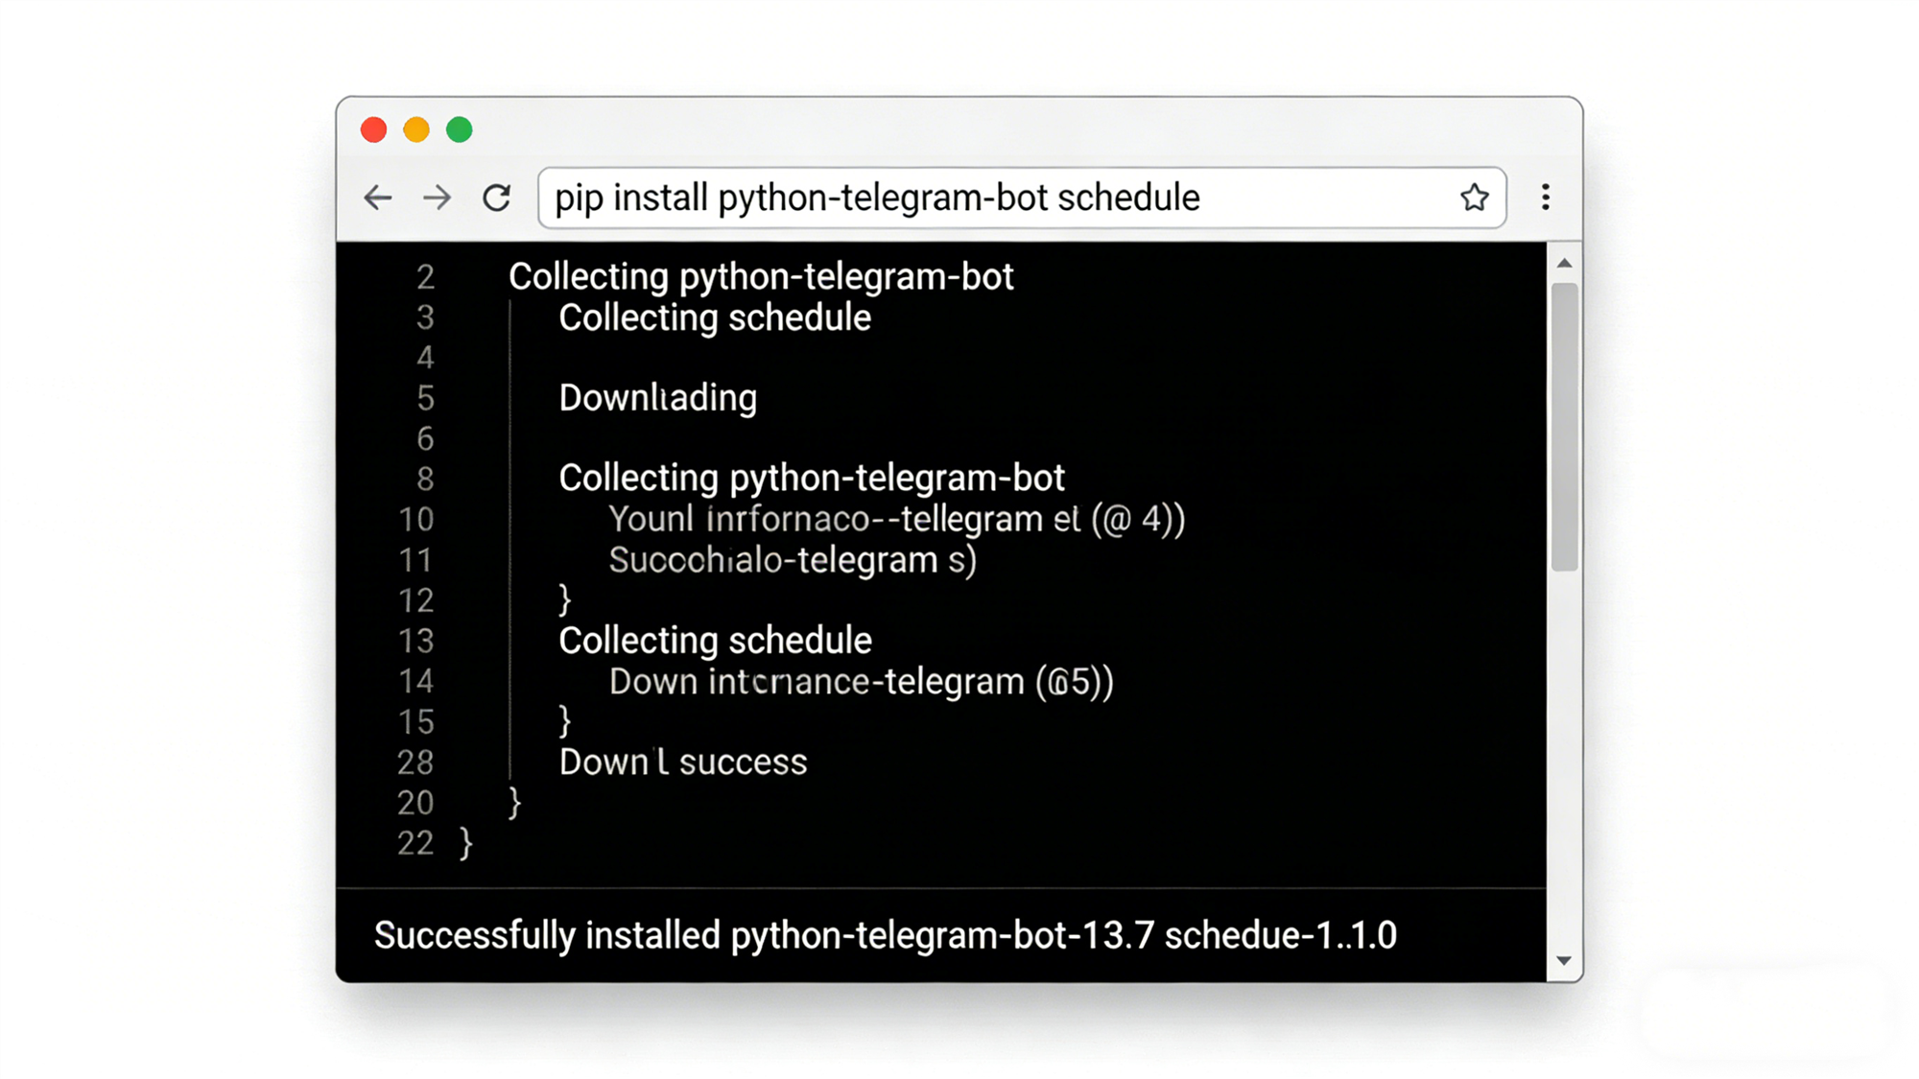Reload the current page

tap(498, 198)
